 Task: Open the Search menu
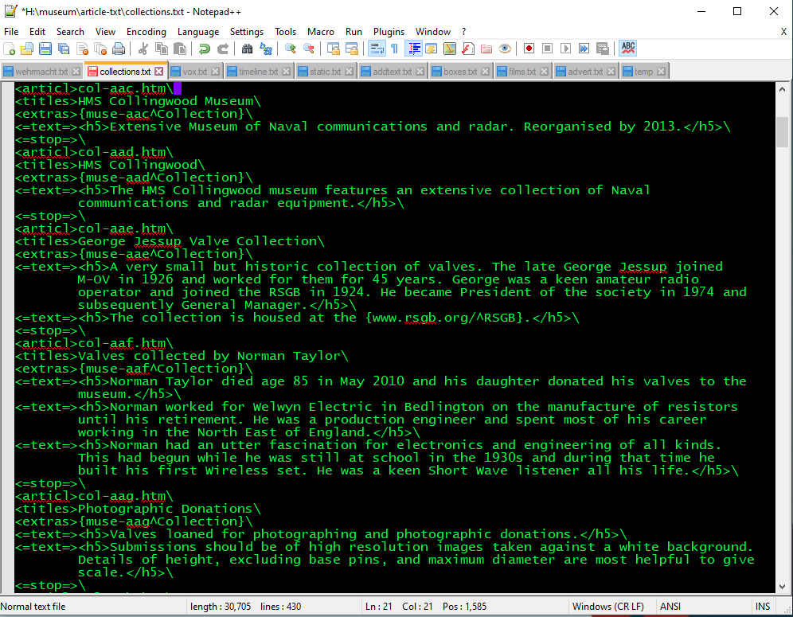(x=70, y=31)
